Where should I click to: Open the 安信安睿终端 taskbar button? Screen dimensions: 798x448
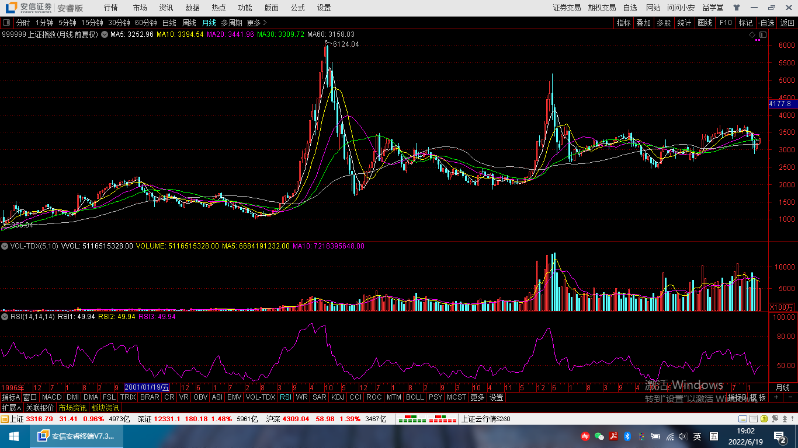77,436
